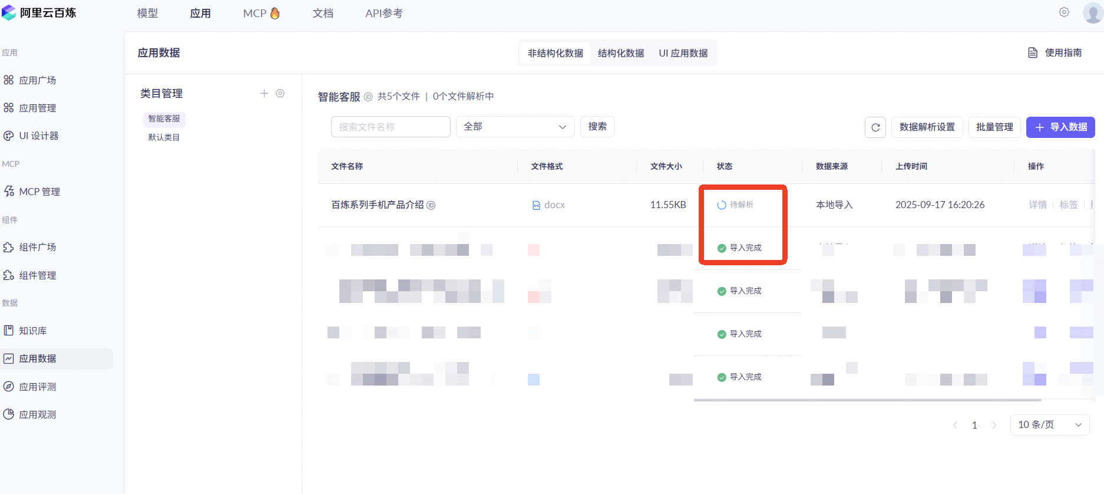Open the 应用 top menu
This screenshot has height=494, width=1104.
point(200,13)
